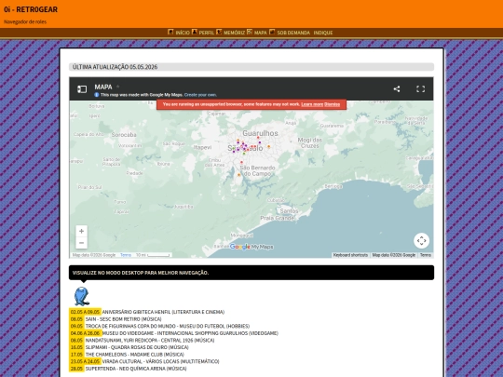Viewport: 503px width, 377px height.
Task: Click the SOB DEMANDA icon in the nav bar
Action: [x=272, y=32]
